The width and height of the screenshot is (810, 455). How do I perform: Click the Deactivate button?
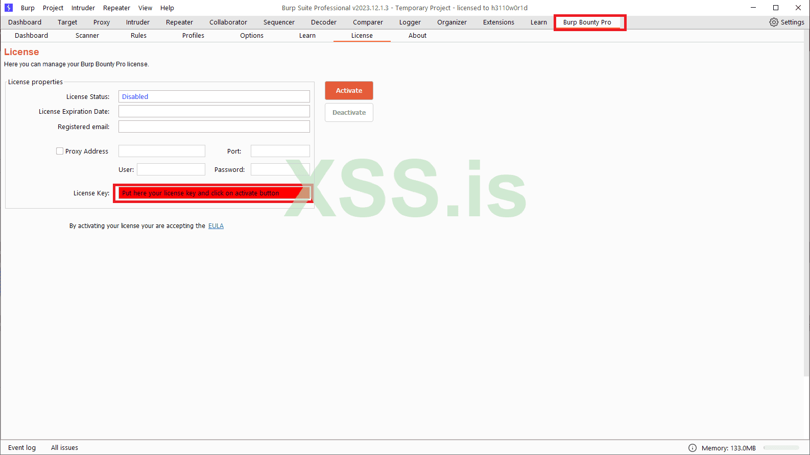(349, 113)
